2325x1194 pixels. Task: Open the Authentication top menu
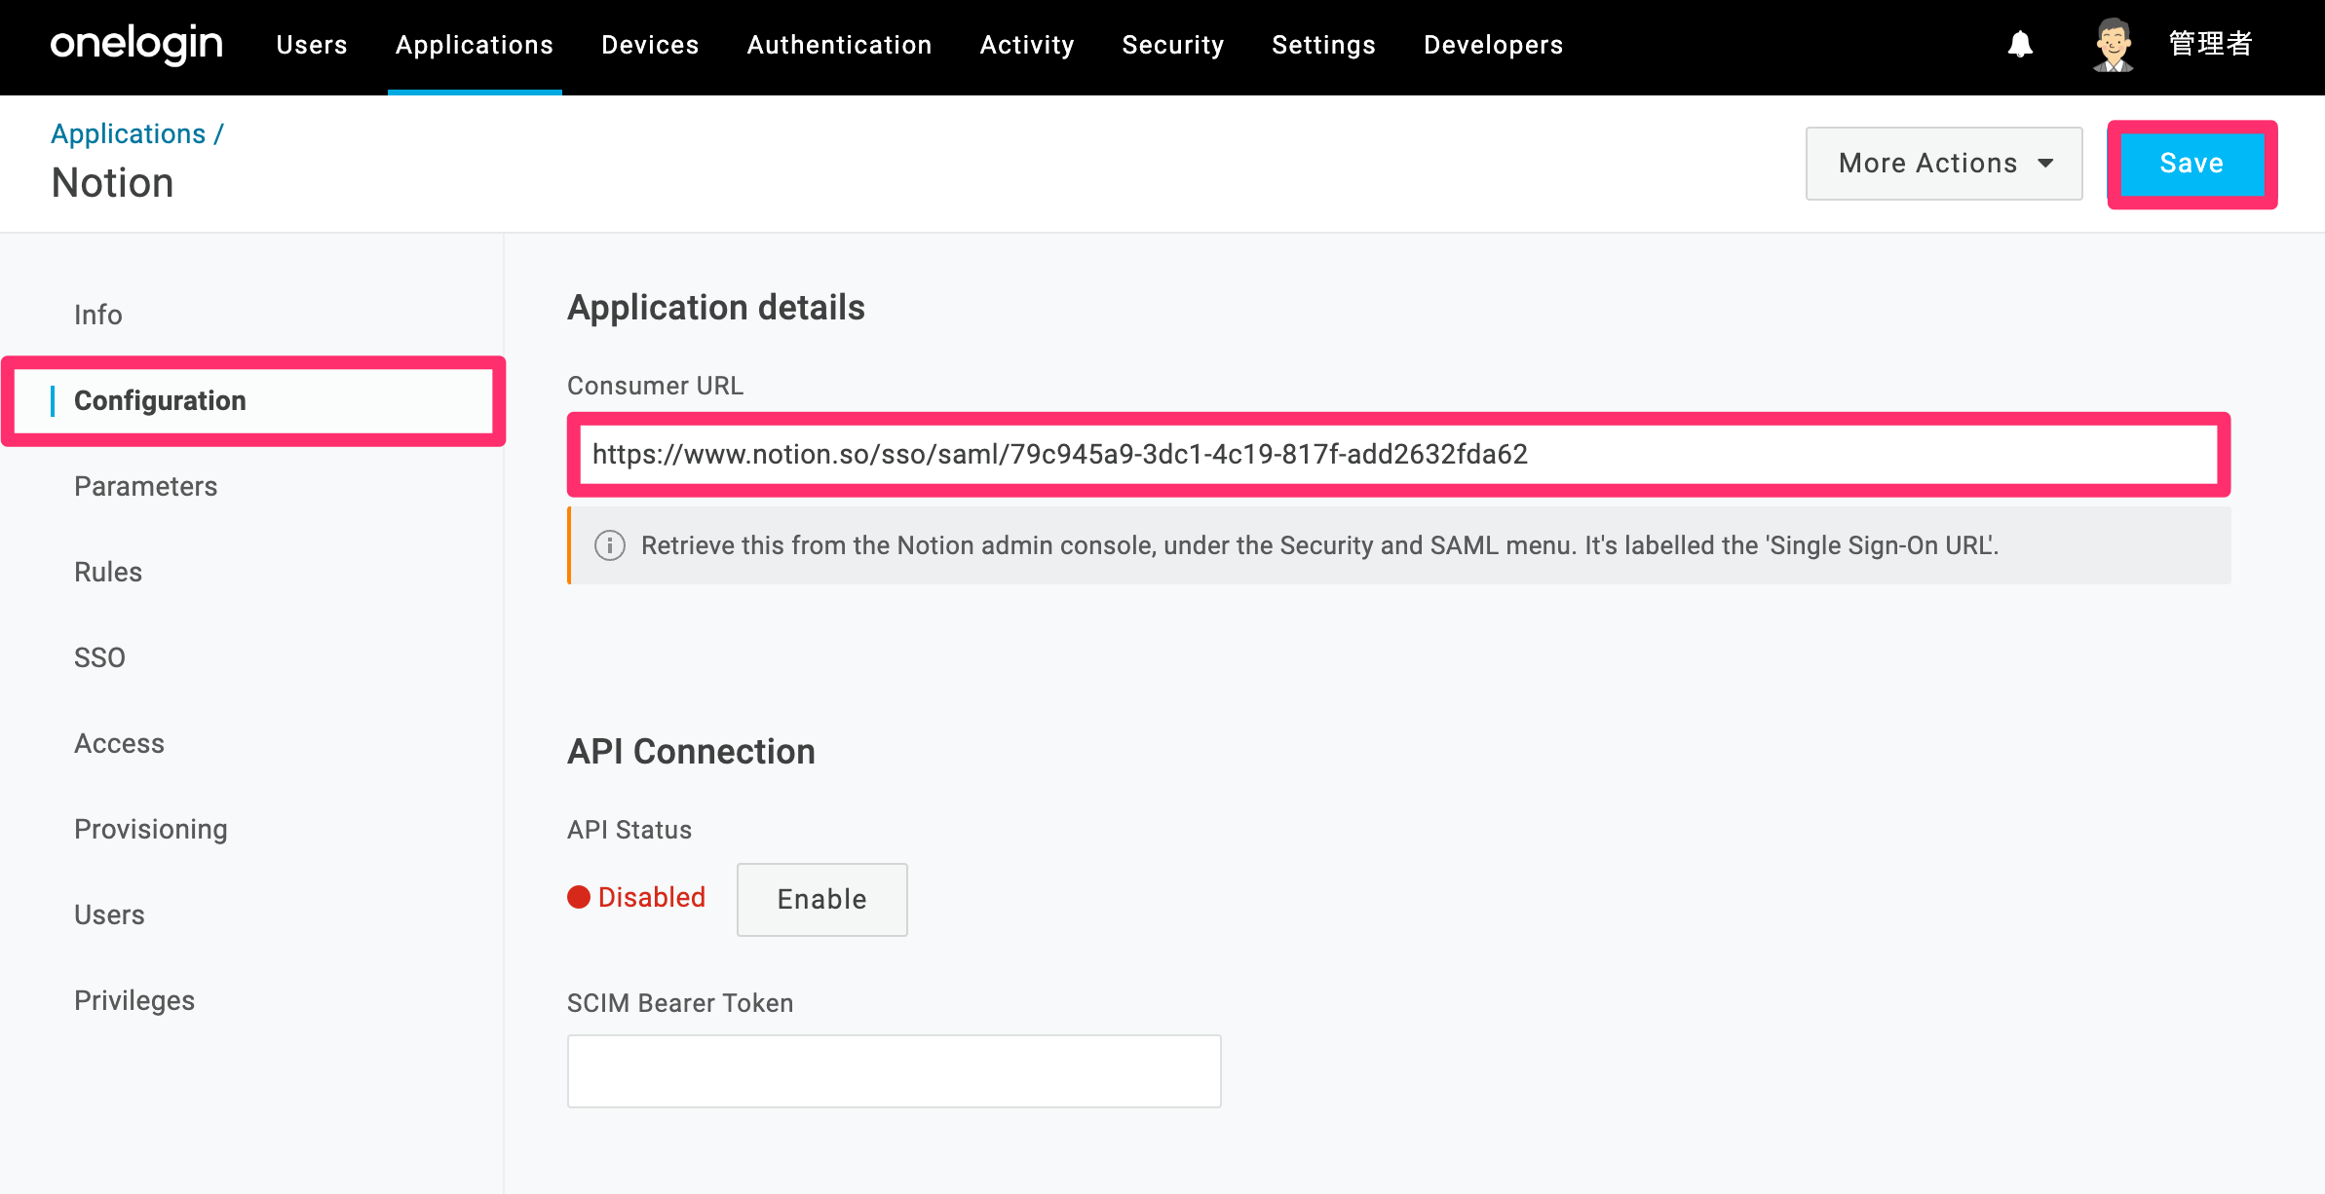839,45
